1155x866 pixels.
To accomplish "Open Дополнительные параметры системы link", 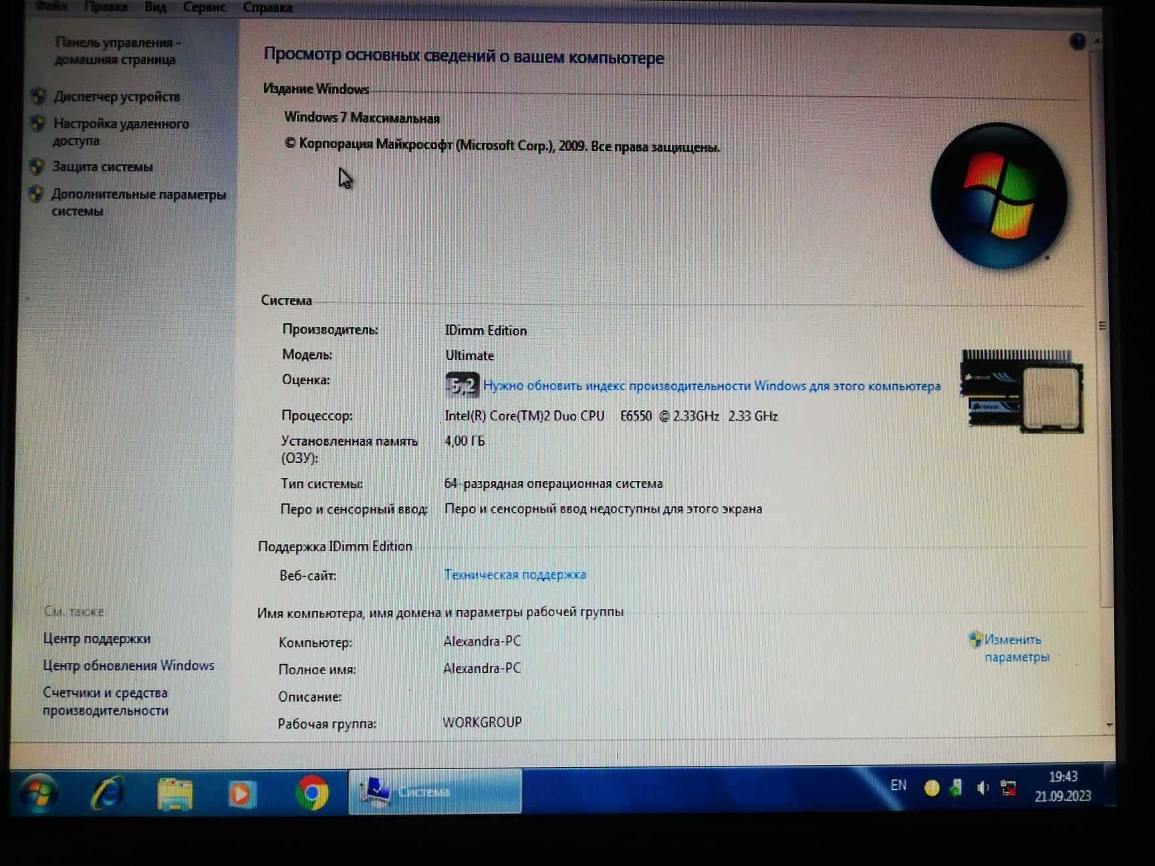I will click(138, 202).
